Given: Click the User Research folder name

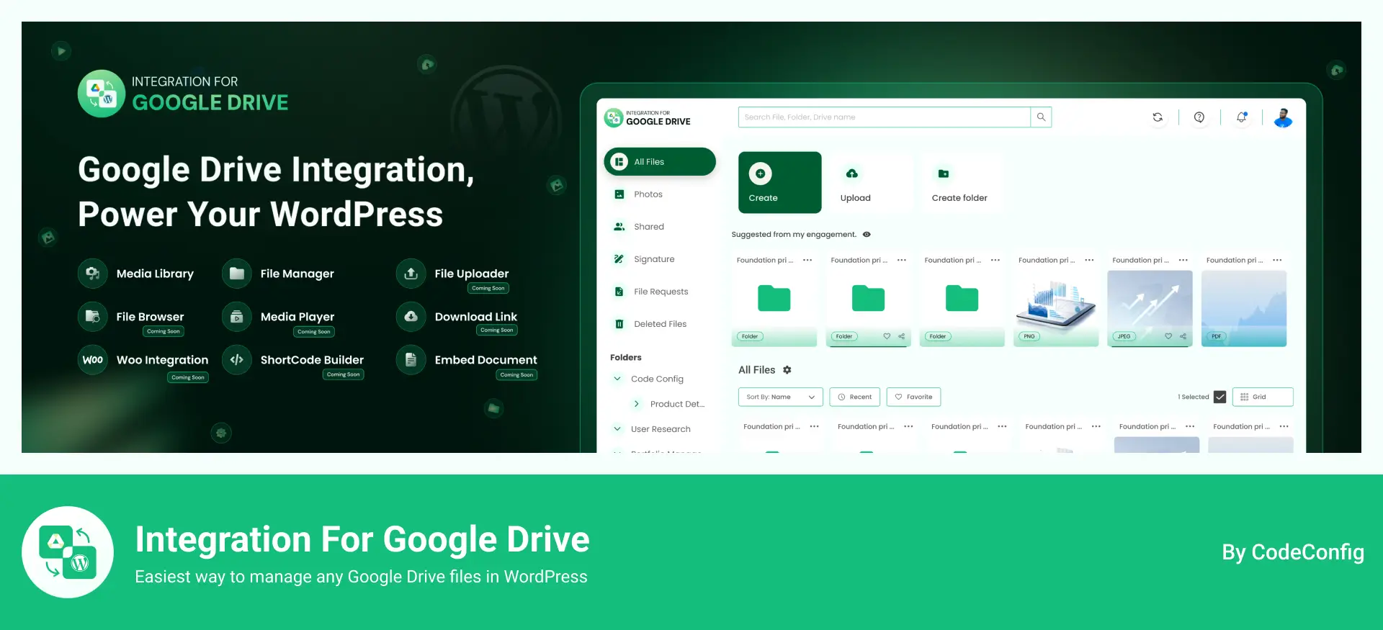Looking at the screenshot, I should point(661,429).
